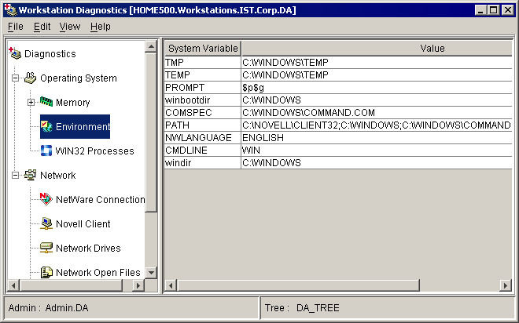The height and width of the screenshot is (323, 519).
Task: Maximize the Workstation Diagnostics window
Action: click(x=493, y=10)
